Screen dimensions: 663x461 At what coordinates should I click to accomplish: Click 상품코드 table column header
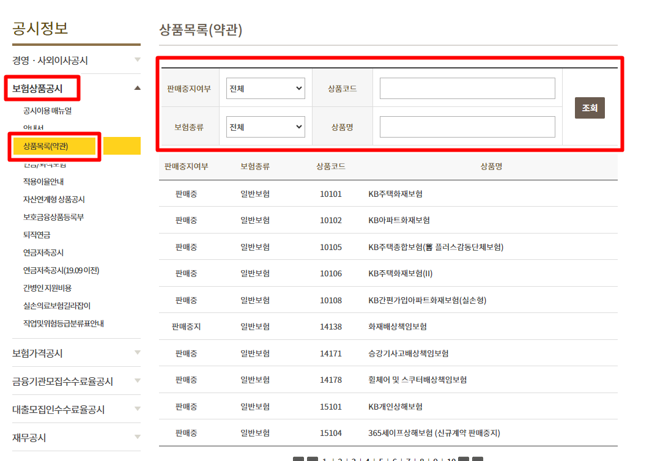coord(331,166)
